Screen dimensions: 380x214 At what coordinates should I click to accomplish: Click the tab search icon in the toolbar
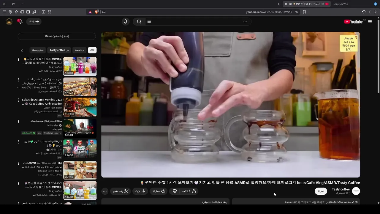[43, 12]
